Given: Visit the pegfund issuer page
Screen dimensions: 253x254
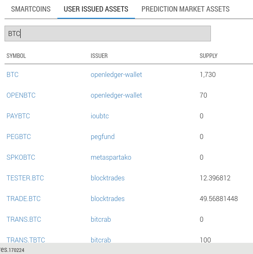Looking at the screenshot, I should [103, 137].
